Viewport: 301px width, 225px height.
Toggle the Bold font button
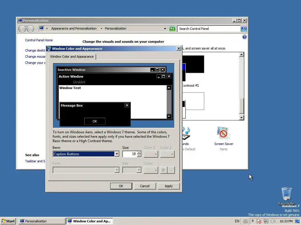[163, 170]
